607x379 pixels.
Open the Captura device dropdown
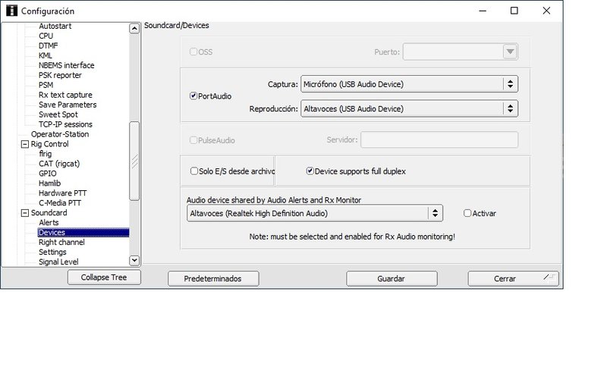click(409, 84)
